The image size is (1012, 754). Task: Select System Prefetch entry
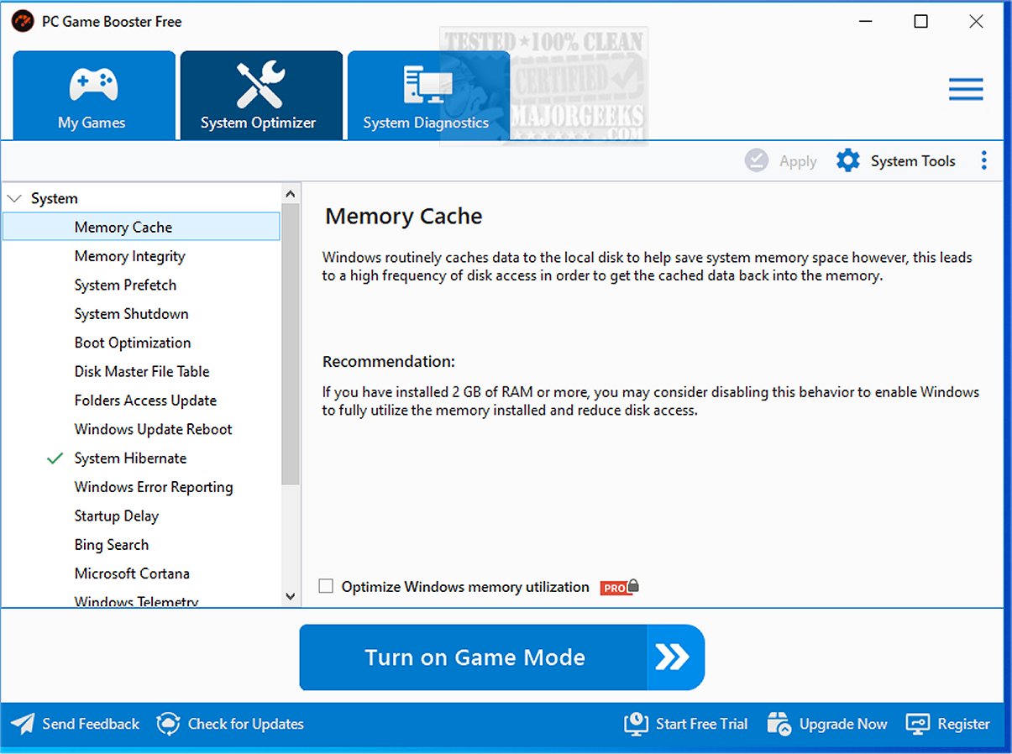[x=125, y=285]
